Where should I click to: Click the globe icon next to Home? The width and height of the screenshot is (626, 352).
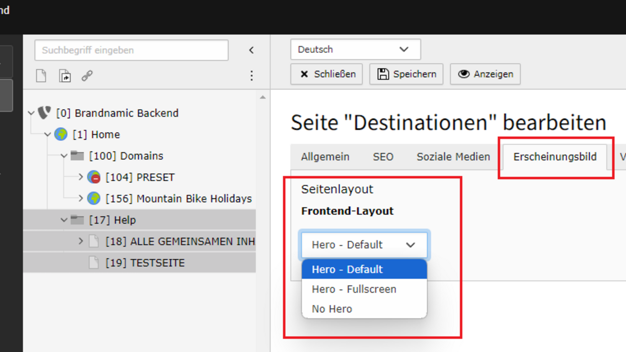click(x=61, y=134)
